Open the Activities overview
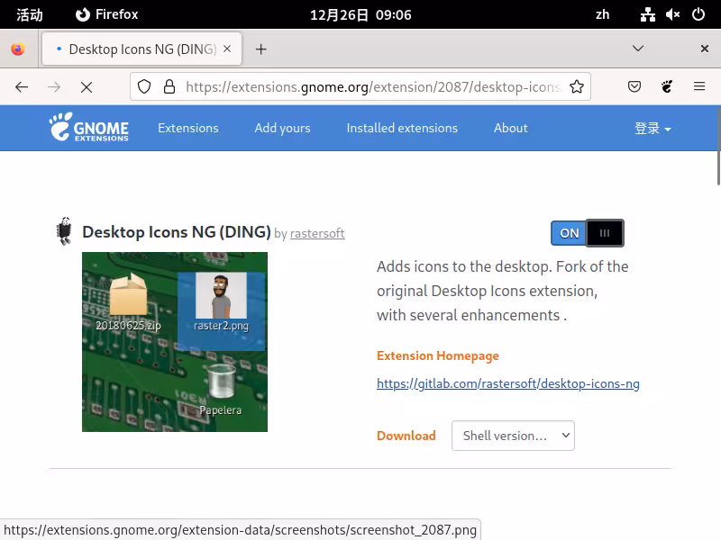This screenshot has width=721, height=540. pos(30,14)
